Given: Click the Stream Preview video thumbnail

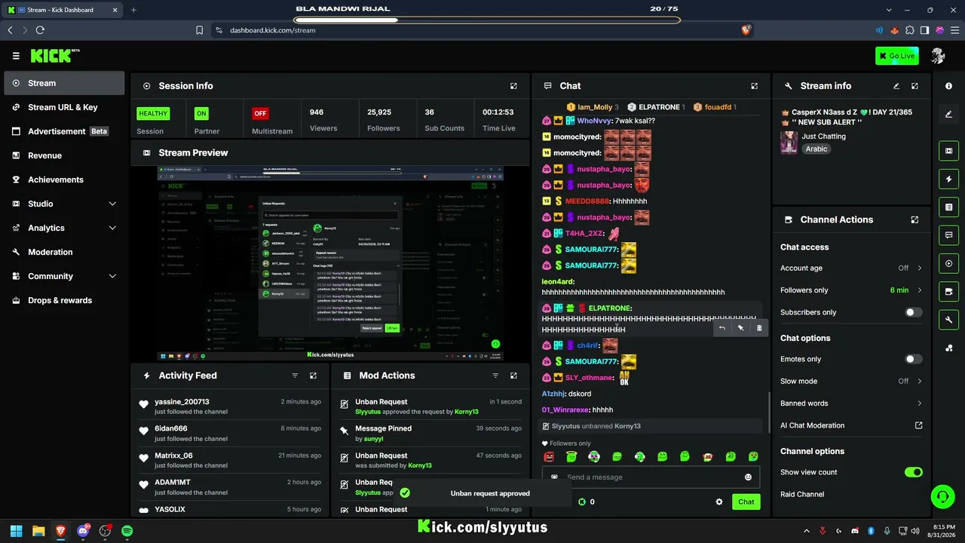Looking at the screenshot, I should [x=330, y=263].
